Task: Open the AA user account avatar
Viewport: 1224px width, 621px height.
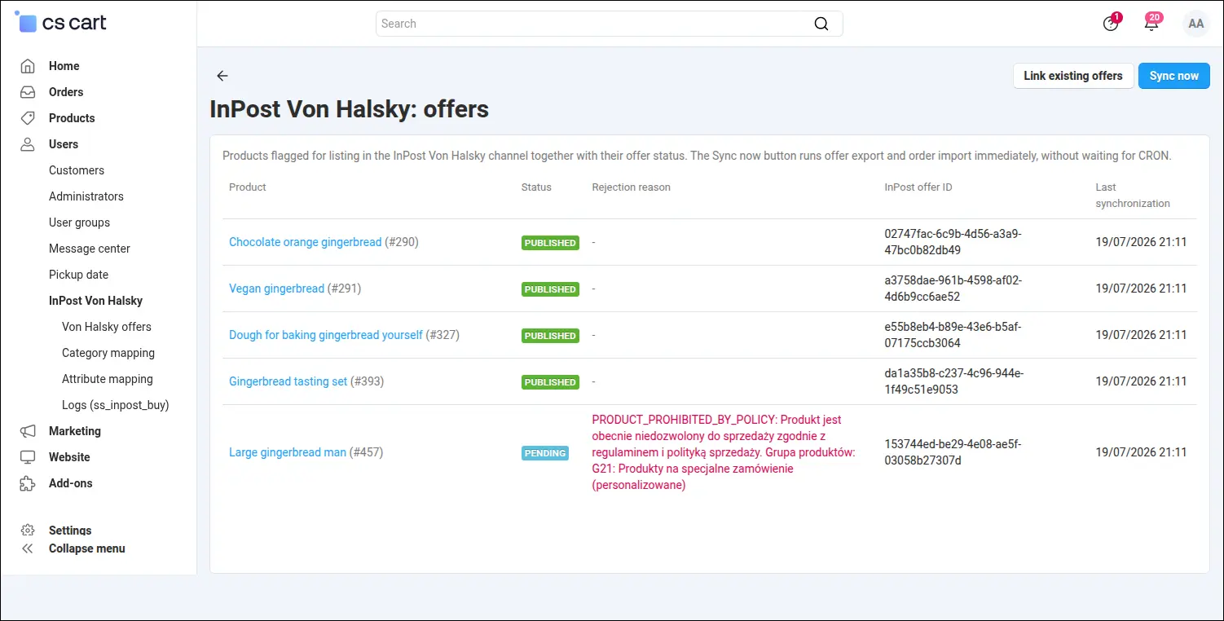Action: coord(1195,24)
